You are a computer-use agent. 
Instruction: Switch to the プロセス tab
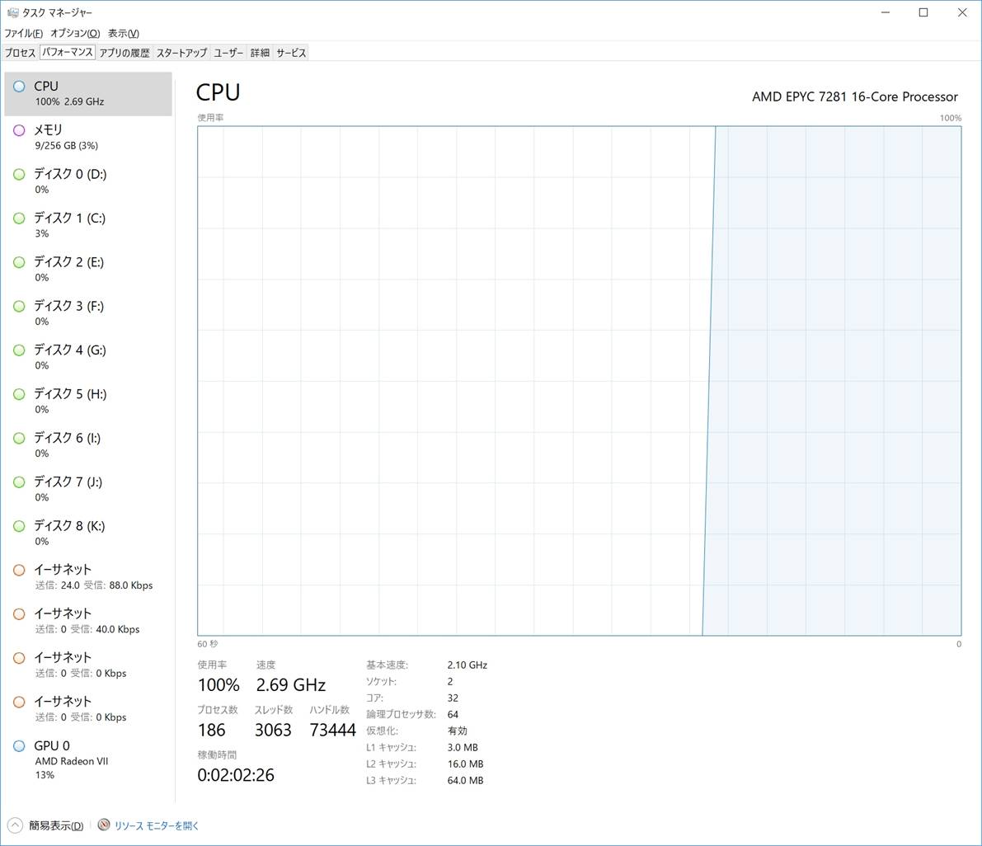pos(20,52)
